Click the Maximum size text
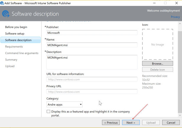Screen dimensions: 182x128 (152, 85)
